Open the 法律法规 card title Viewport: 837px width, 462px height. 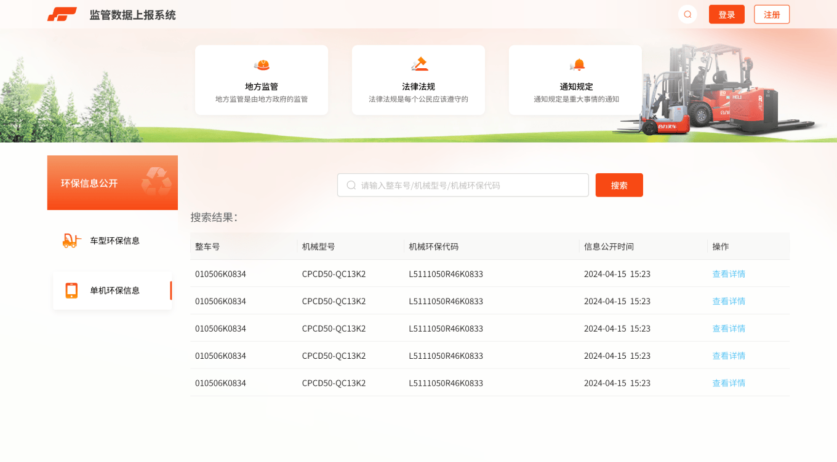(418, 87)
